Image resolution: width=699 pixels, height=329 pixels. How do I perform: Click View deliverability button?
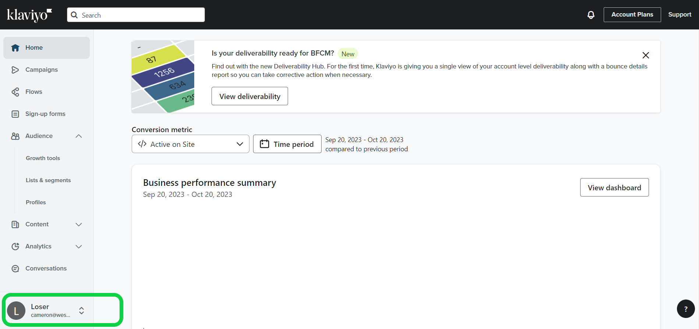pyautogui.click(x=250, y=96)
